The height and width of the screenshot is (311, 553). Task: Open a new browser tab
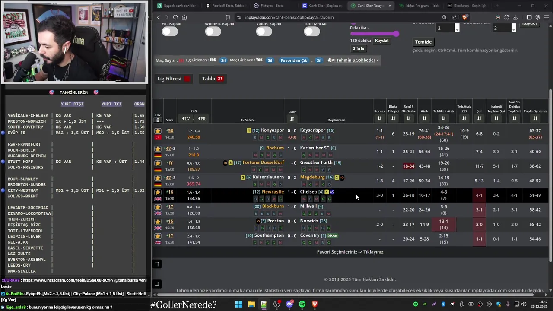pos(497,6)
